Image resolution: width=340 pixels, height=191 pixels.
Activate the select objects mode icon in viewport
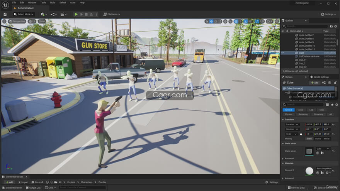[x=207, y=22]
